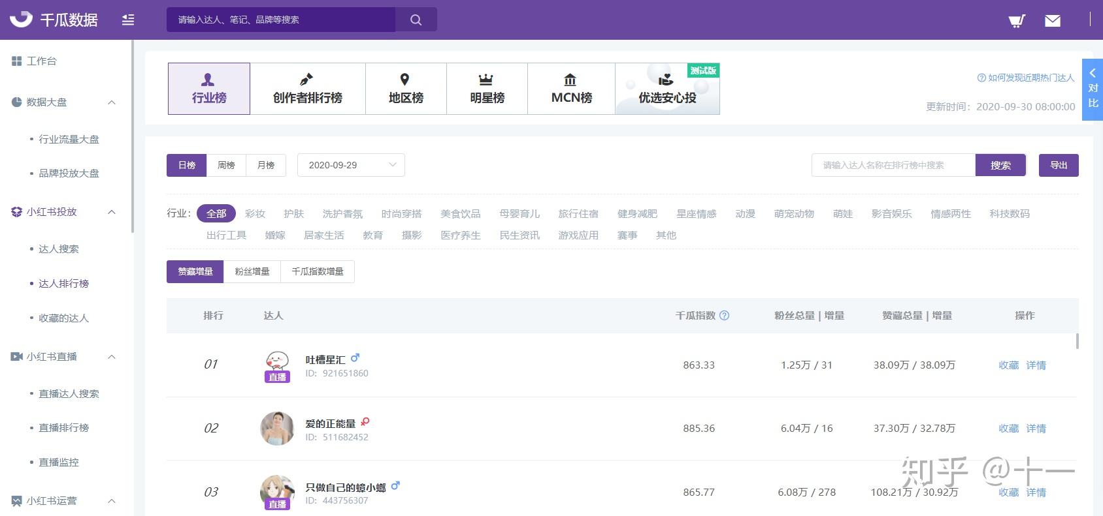Open 品牌投放大盘 in sidebar

coord(69,173)
